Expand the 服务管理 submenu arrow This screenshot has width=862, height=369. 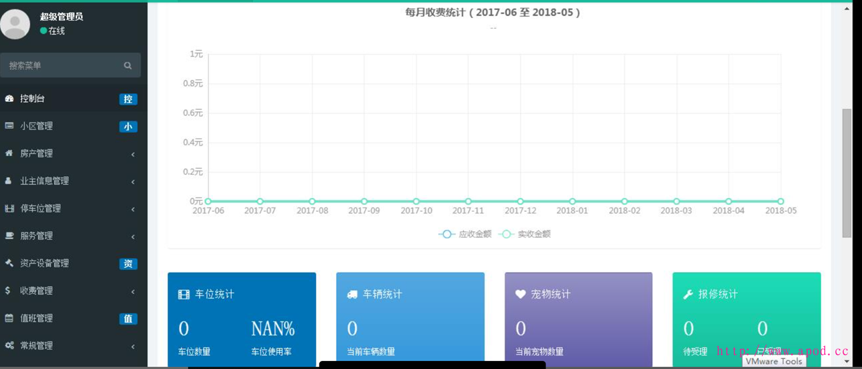click(x=133, y=236)
